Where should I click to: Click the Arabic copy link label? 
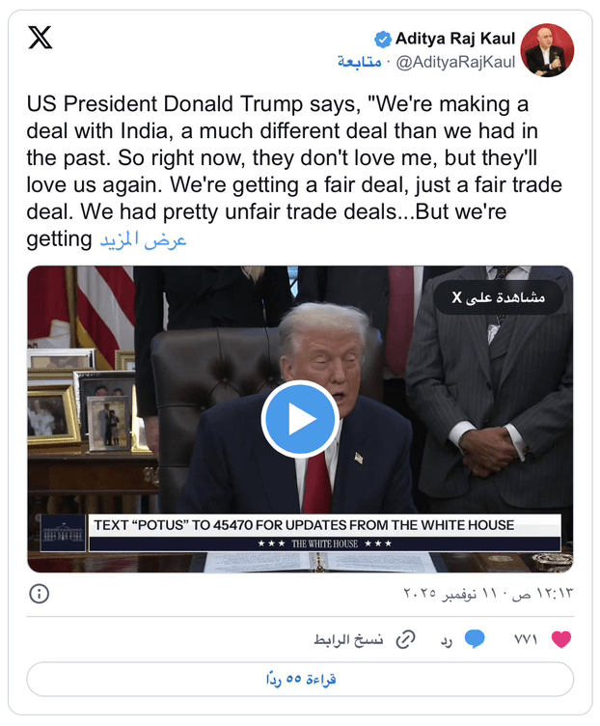pyautogui.click(x=348, y=640)
